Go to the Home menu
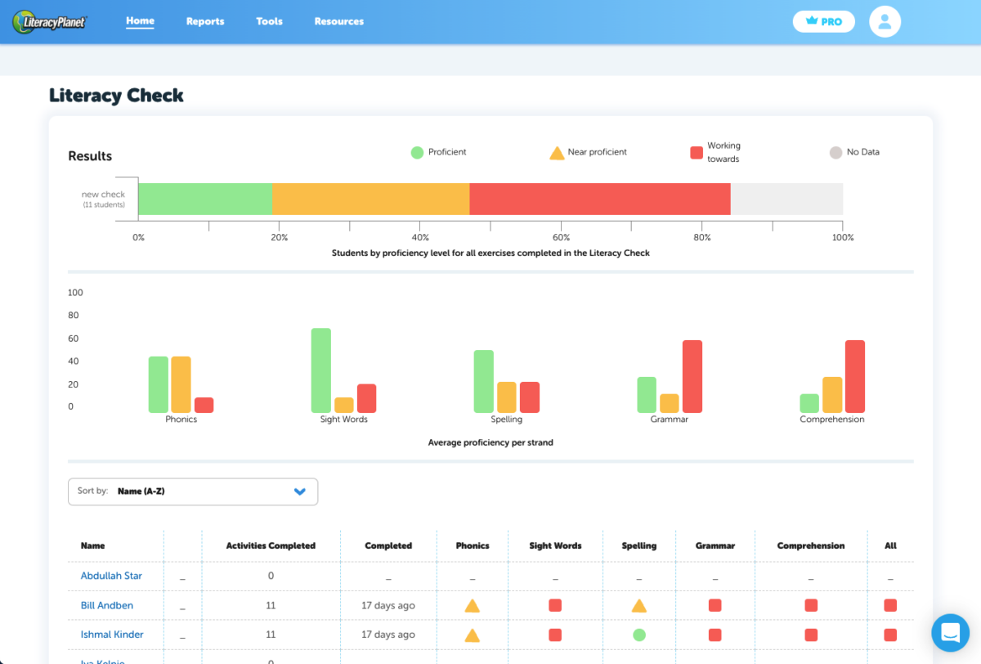 pyautogui.click(x=140, y=21)
